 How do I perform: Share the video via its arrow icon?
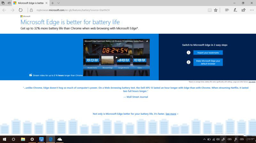147,41
